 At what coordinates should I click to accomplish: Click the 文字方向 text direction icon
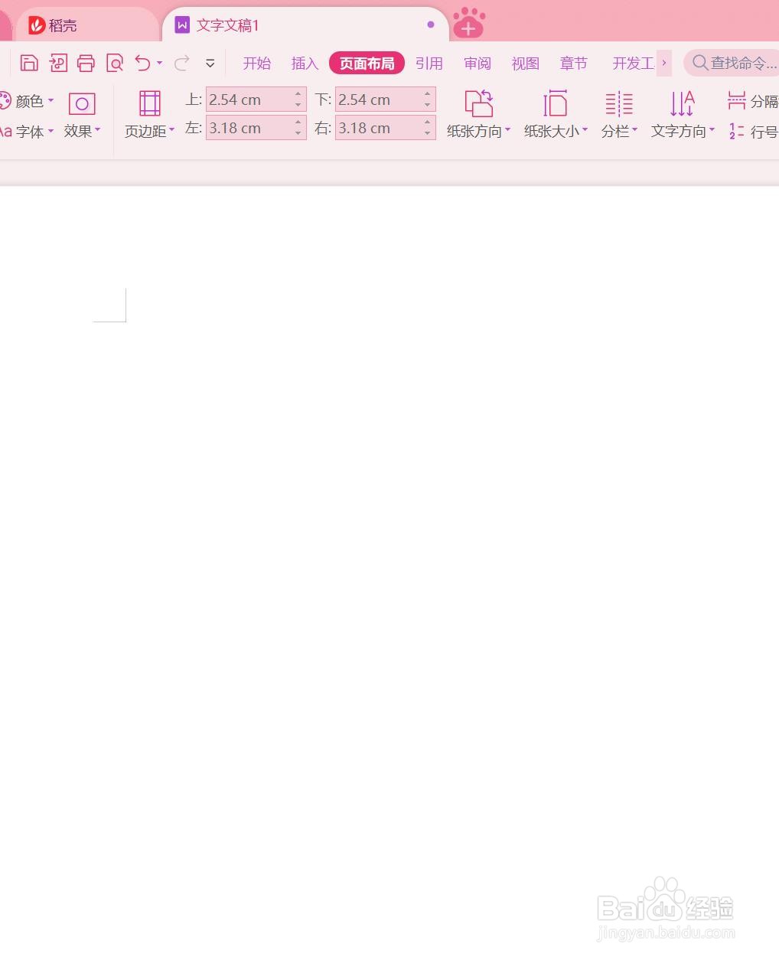[682, 103]
